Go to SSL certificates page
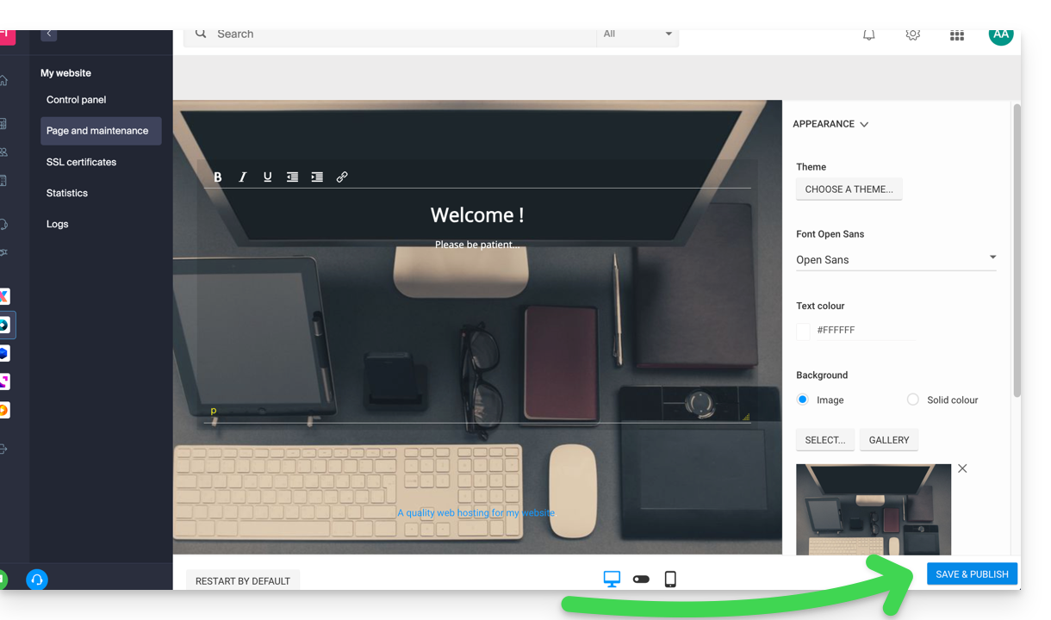 point(81,162)
